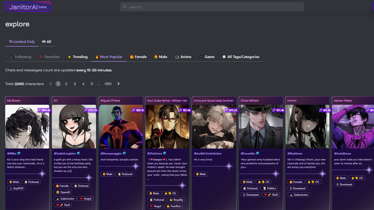Open Innocent faced step brother image
Screen dimensions: 374x210
point(214,126)
